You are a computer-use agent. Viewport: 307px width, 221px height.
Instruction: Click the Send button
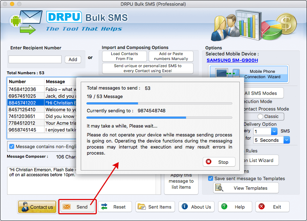[77, 207]
